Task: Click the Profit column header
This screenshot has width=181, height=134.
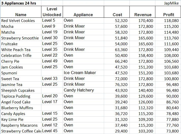Action: (x=168, y=12)
